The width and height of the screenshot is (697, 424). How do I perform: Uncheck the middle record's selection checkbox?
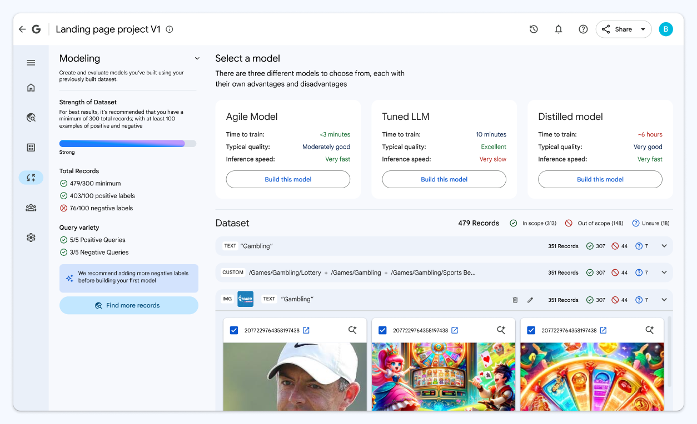tap(382, 330)
